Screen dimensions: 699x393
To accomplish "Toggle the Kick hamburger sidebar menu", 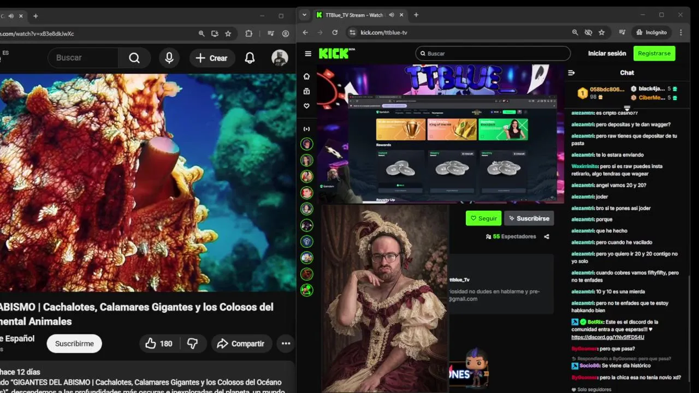I will click(308, 53).
